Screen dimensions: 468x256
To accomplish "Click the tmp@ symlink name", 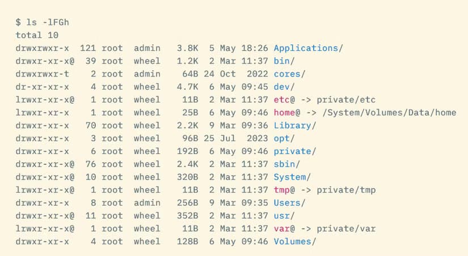I will pyautogui.click(x=284, y=190).
